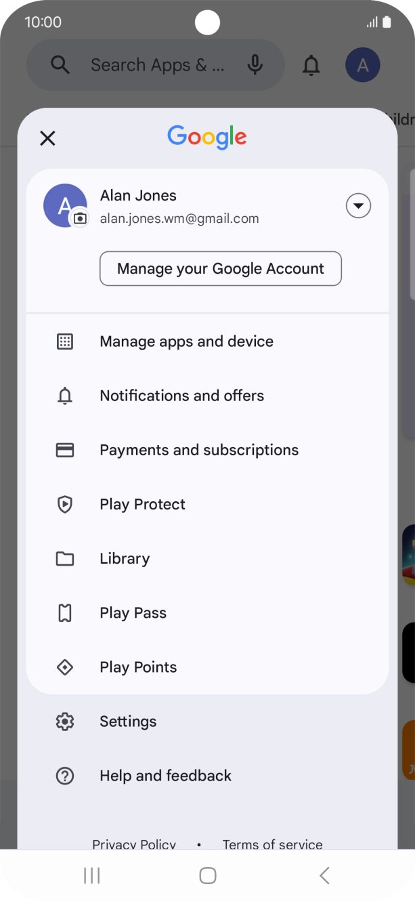Select the Notifications and offers bell icon
The height and width of the screenshot is (901, 415).
pos(64,396)
